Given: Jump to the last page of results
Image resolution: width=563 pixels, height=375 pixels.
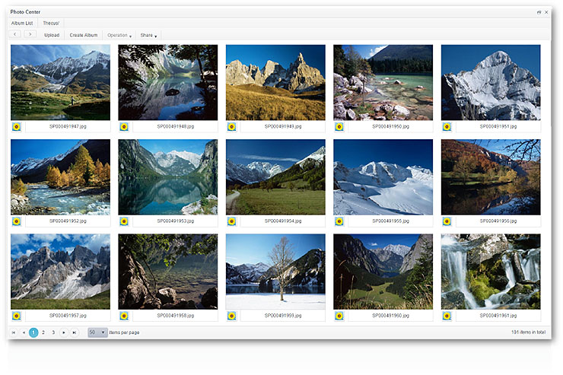Looking at the screenshot, I should coord(74,332).
